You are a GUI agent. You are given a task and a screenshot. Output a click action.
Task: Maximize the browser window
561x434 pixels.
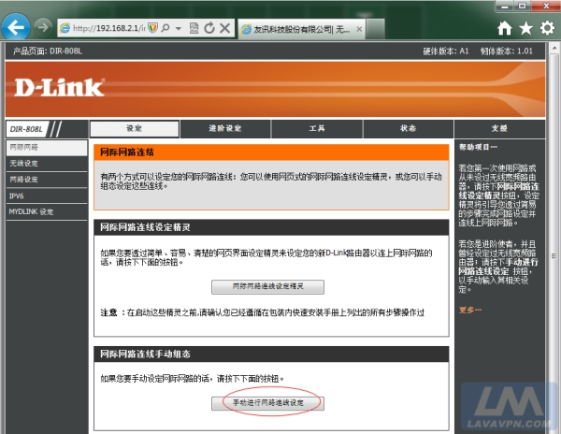[x=522, y=7]
